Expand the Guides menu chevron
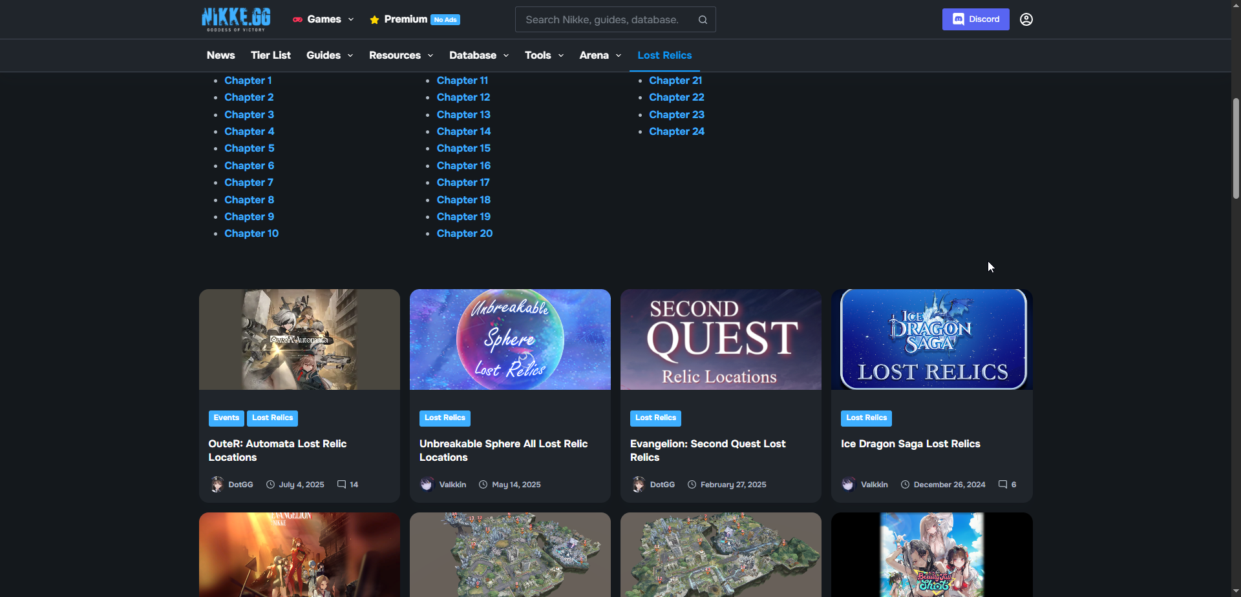Image resolution: width=1241 pixels, height=597 pixels. click(x=350, y=56)
